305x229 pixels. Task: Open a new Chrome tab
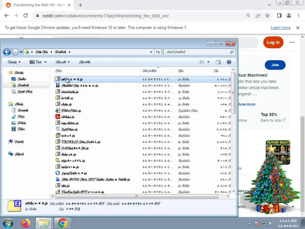click(80, 5)
